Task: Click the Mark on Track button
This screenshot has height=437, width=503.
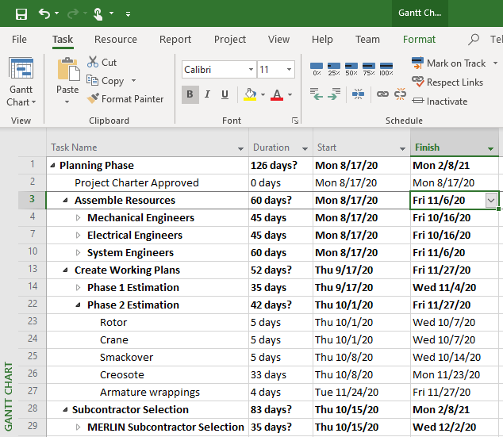Action: tap(448, 63)
